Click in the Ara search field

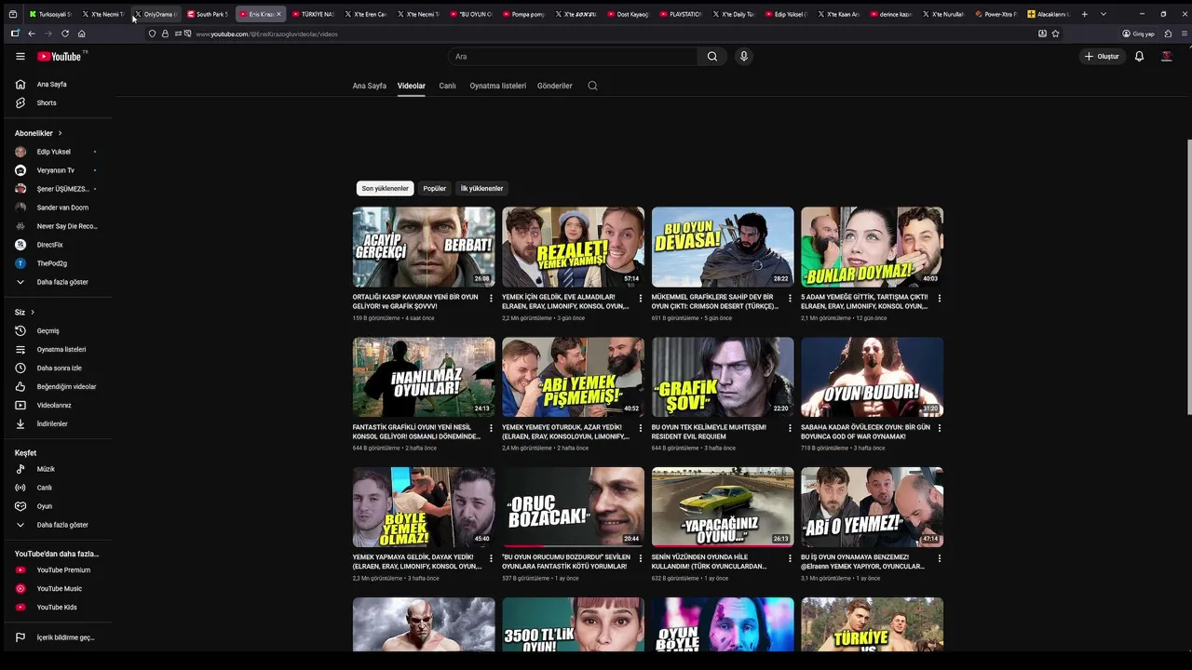coord(573,56)
